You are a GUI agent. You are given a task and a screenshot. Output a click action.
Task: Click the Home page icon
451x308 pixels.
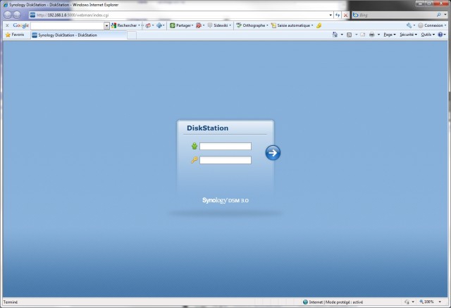(335, 35)
